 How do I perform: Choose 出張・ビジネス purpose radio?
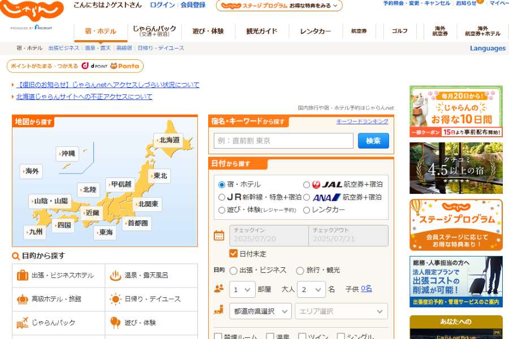point(233,271)
